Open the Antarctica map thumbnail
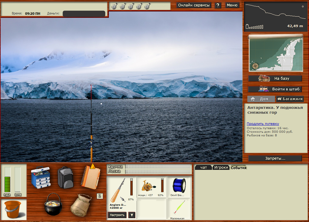 [275, 53]
